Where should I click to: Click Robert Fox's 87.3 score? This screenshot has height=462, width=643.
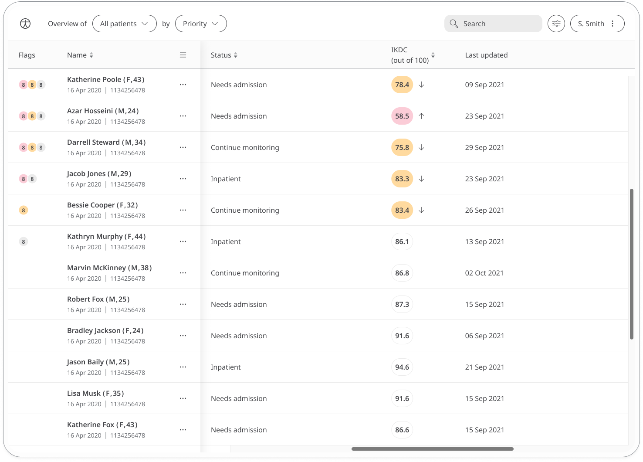pos(402,304)
